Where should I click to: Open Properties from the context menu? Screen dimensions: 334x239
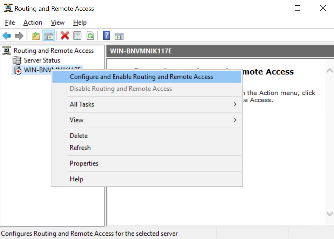147,163
